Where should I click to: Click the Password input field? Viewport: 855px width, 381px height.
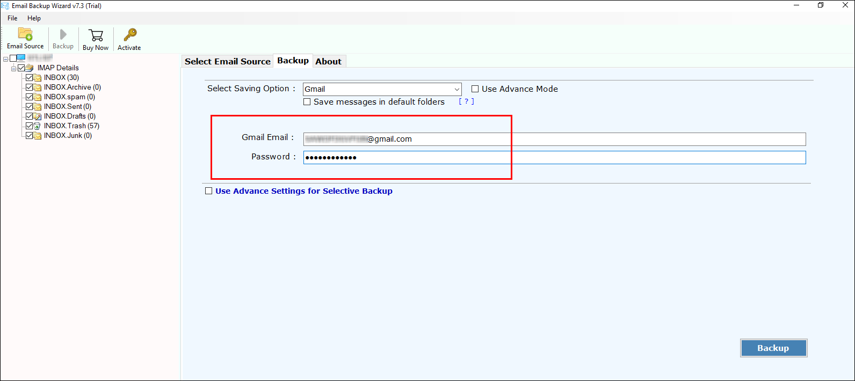tap(554, 157)
